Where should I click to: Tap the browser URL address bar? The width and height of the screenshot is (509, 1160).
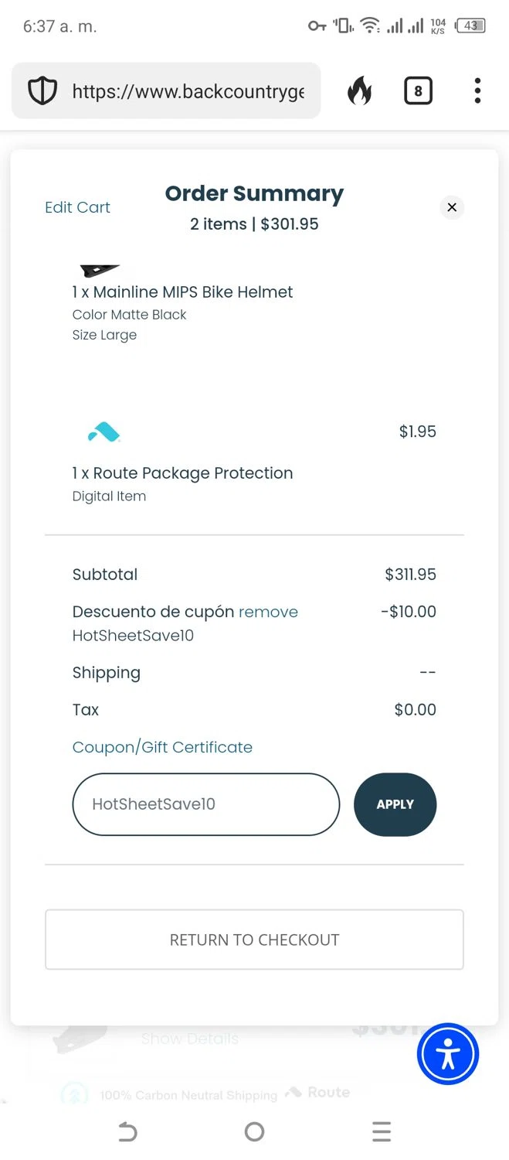188,91
